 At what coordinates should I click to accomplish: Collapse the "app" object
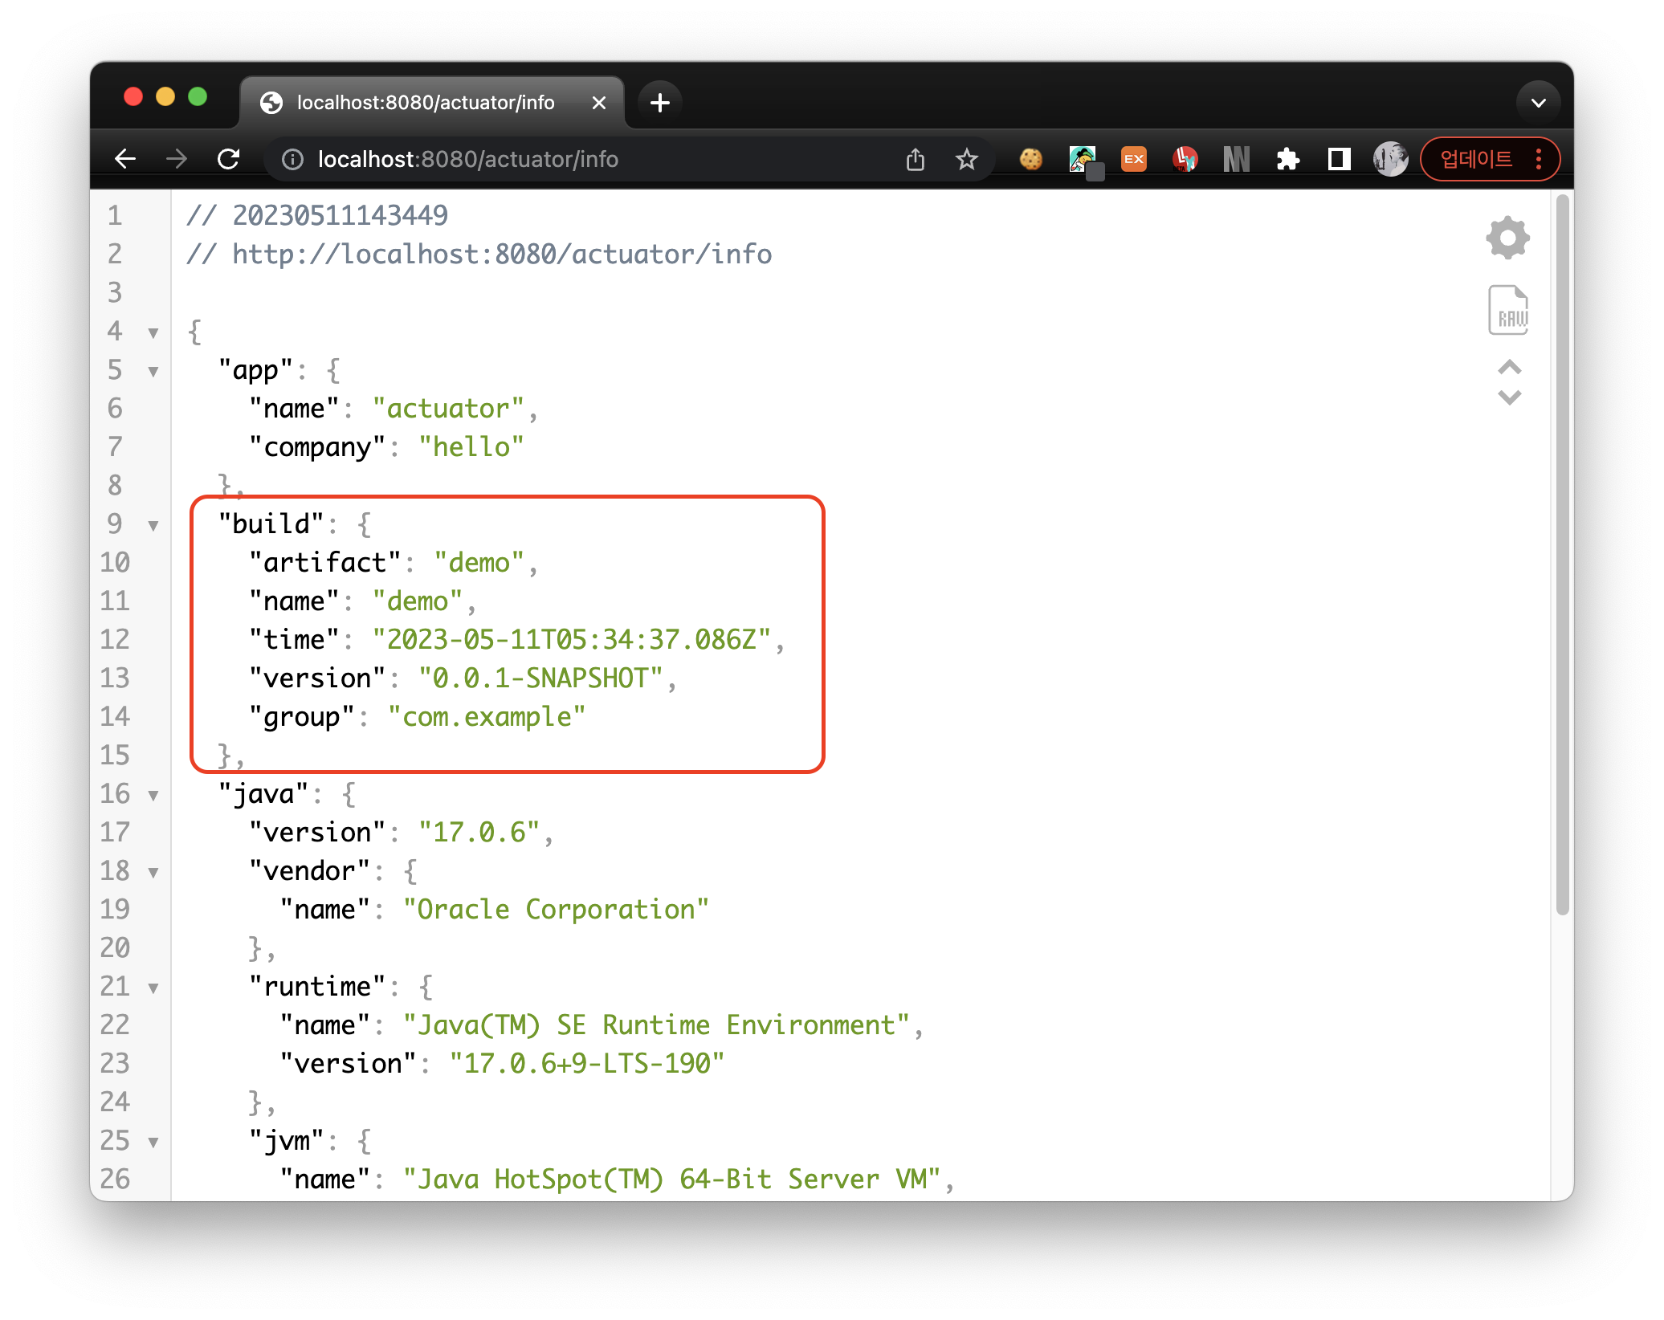point(153,372)
